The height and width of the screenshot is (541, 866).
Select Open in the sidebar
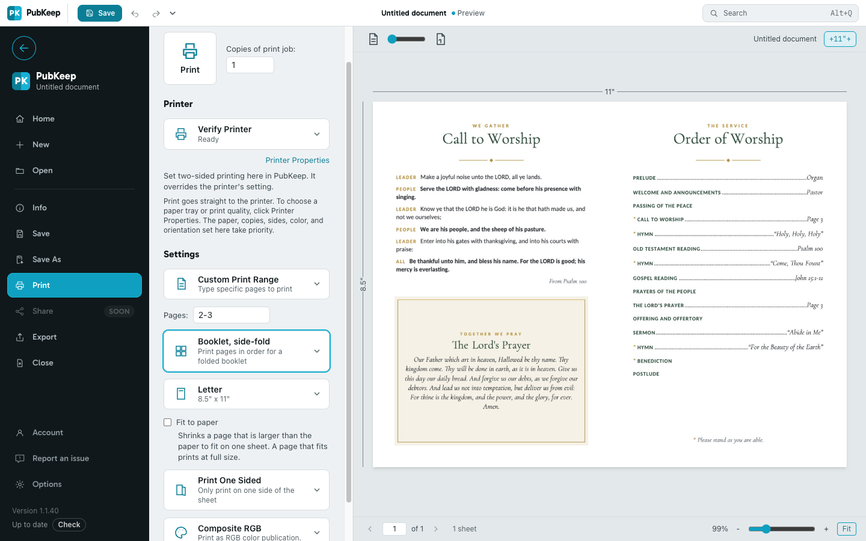coord(75,171)
